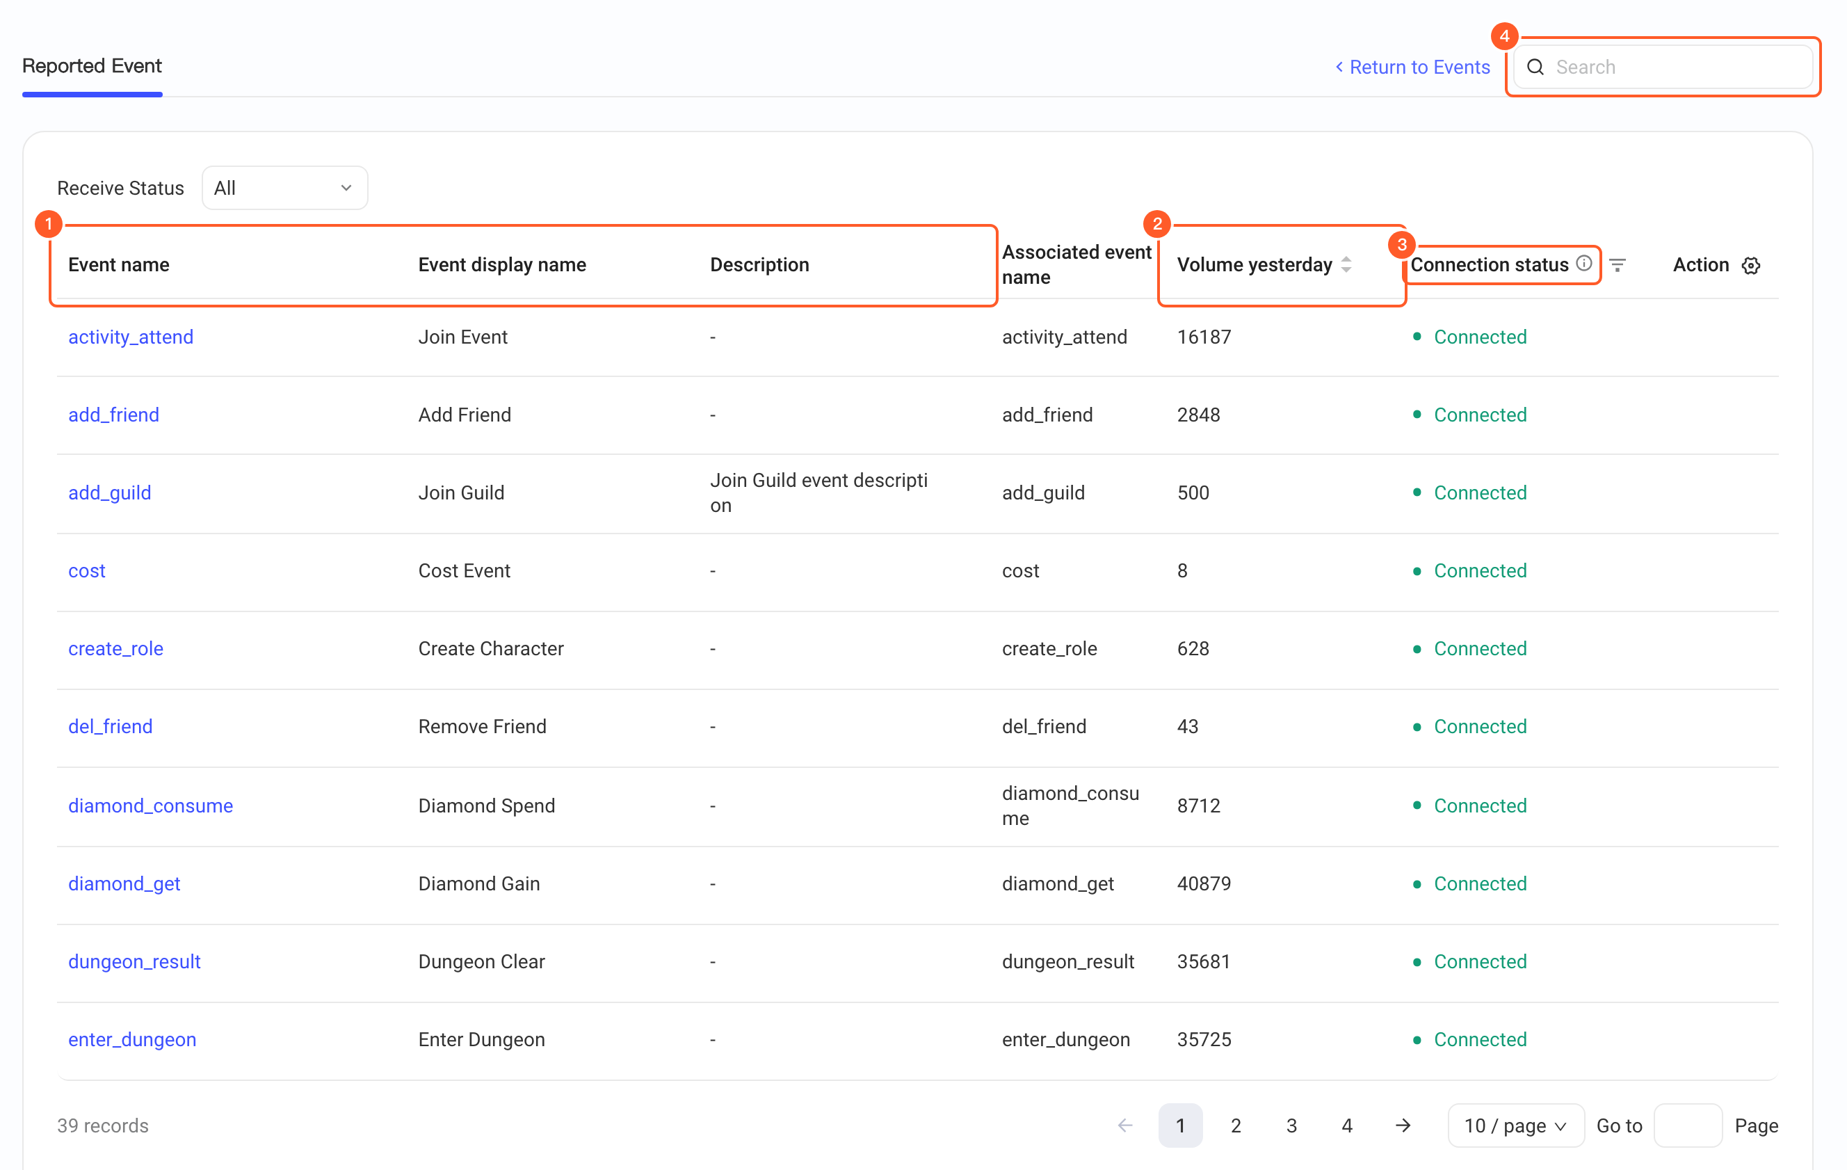Click the search magnifier icon

[x=1535, y=67]
